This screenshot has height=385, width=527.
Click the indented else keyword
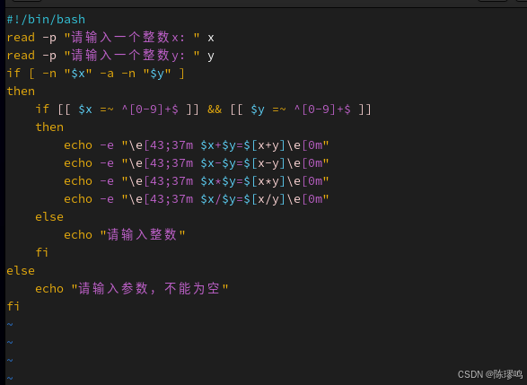coord(49,217)
